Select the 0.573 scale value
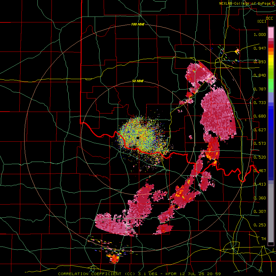The height and width of the screenshot is (276, 276). pos(260,144)
